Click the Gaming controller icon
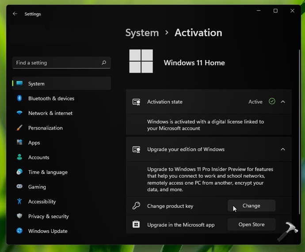The width and height of the screenshot is (305, 252). point(19,187)
